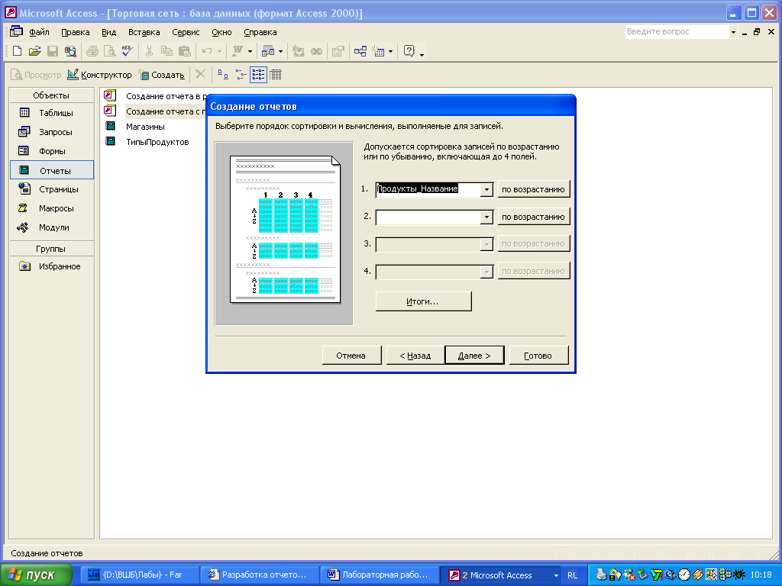Switch to Details table view icon
The width and height of the screenshot is (782, 586).
[275, 75]
